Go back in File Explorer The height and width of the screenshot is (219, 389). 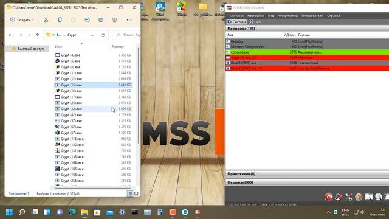click(x=10, y=35)
